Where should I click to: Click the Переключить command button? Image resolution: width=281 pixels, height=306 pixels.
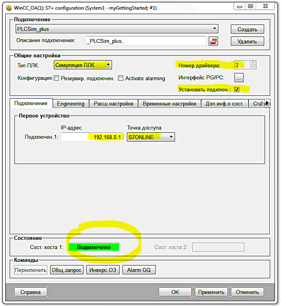pos(31,270)
